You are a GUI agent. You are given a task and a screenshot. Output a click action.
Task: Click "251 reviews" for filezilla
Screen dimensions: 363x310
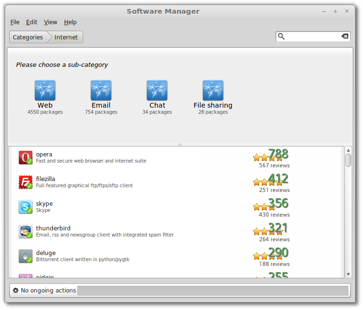pos(274,190)
